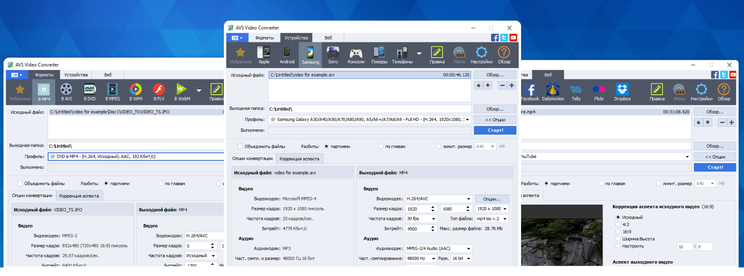Choose Dailymotion upload in right window

tap(553, 92)
